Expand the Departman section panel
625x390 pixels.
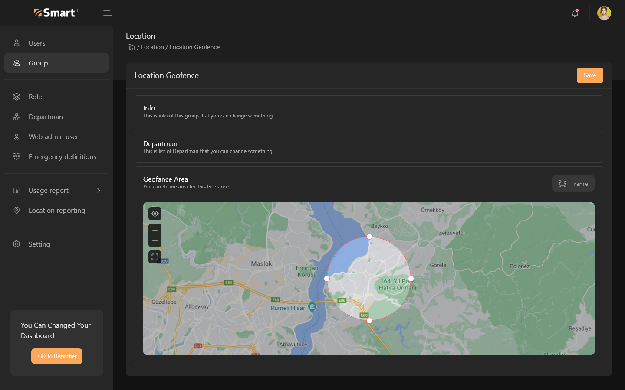(x=369, y=147)
